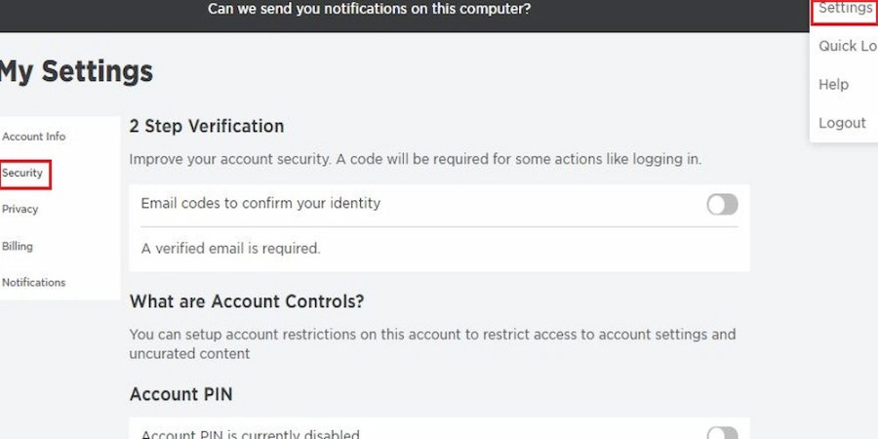The width and height of the screenshot is (878, 439).
Task: Click the 'What are Account Controls?' heading
Action: (x=253, y=301)
